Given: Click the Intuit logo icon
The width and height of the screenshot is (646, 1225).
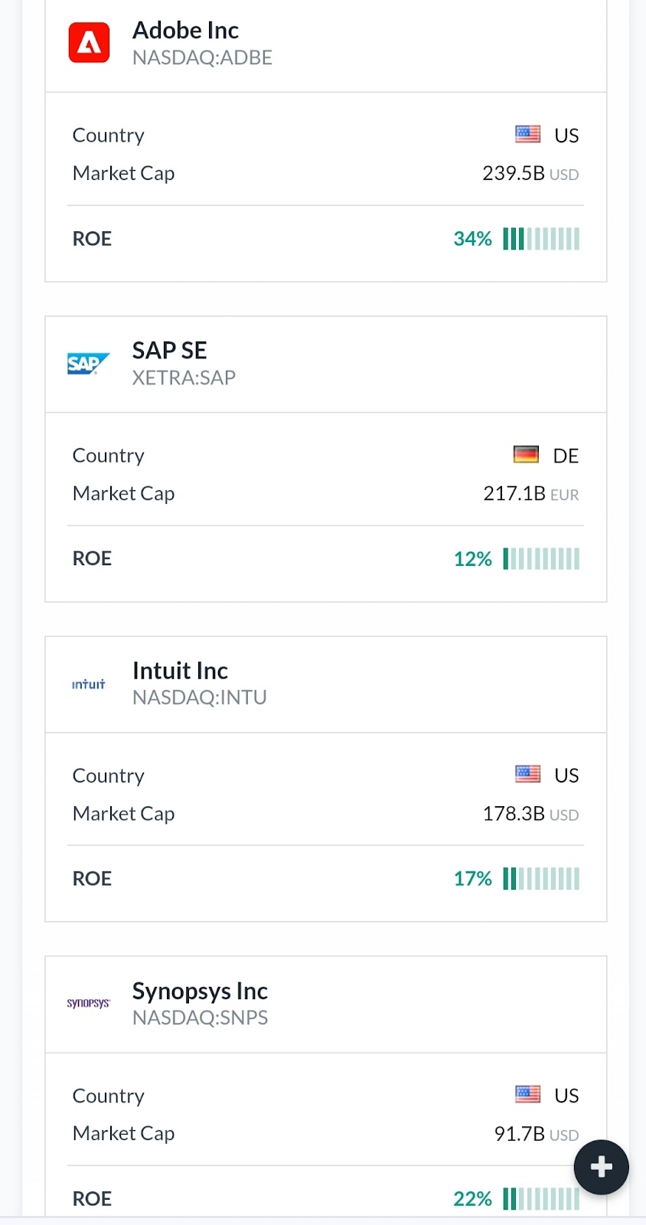Looking at the screenshot, I should tap(89, 684).
